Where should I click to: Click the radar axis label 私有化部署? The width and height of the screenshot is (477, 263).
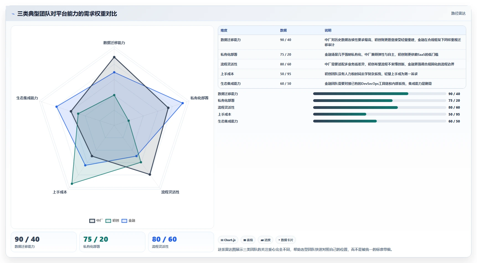(199, 98)
